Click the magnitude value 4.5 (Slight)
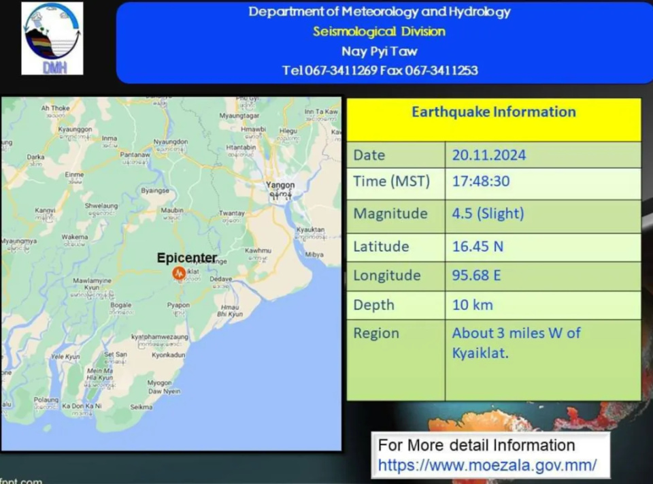The width and height of the screenshot is (653, 484). click(488, 214)
